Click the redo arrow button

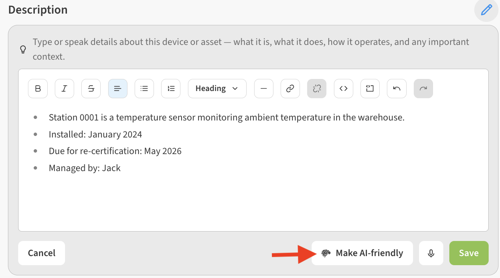(423, 88)
